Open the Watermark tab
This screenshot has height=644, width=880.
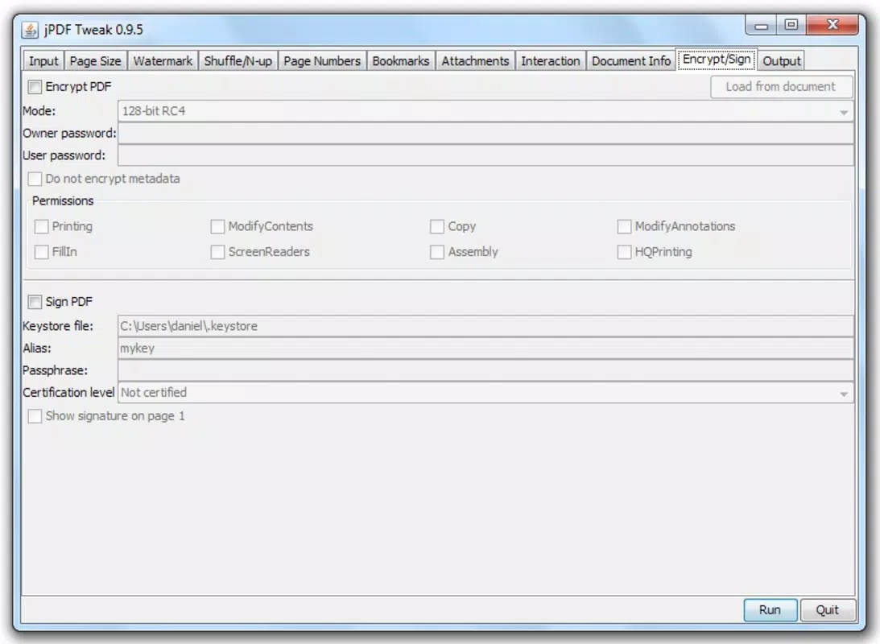coord(163,61)
